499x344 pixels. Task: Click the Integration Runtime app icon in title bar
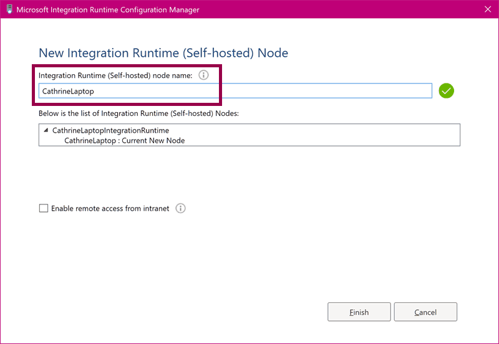tap(9, 9)
